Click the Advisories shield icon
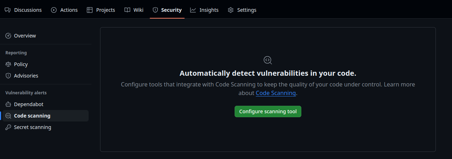This screenshot has height=159, width=452. tap(8, 76)
